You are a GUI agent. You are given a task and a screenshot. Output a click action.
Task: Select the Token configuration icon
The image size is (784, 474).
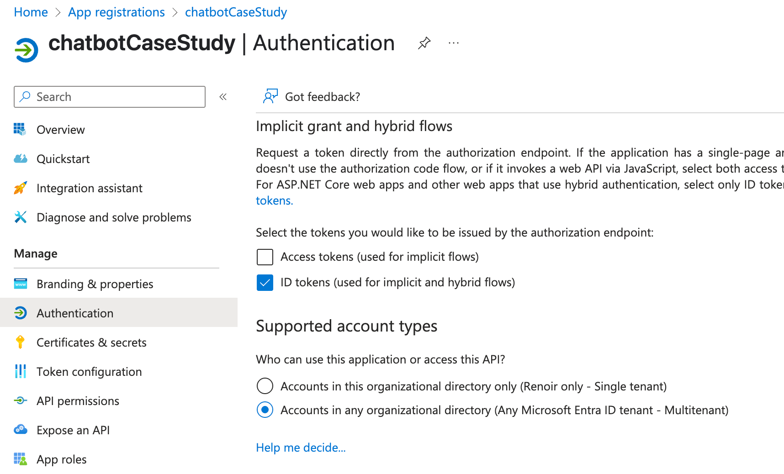(x=20, y=371)
